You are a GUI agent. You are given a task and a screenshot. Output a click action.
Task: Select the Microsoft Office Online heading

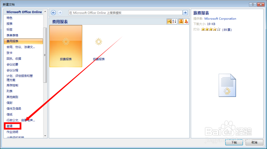pos(24,12)
